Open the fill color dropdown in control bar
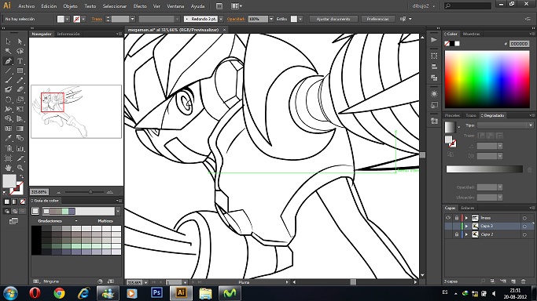Image resolution: width=537 pixels, height=301 pixels. tap(68, 19)
